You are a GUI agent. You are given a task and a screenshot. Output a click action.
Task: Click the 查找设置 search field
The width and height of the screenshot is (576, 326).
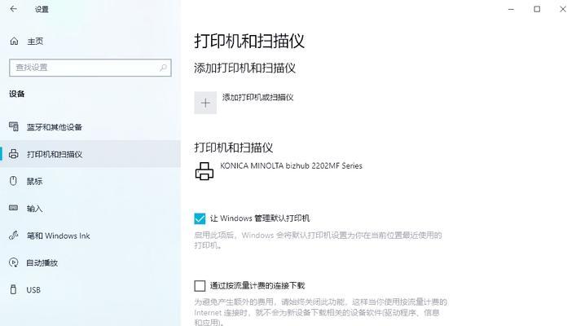coord(90,68)
